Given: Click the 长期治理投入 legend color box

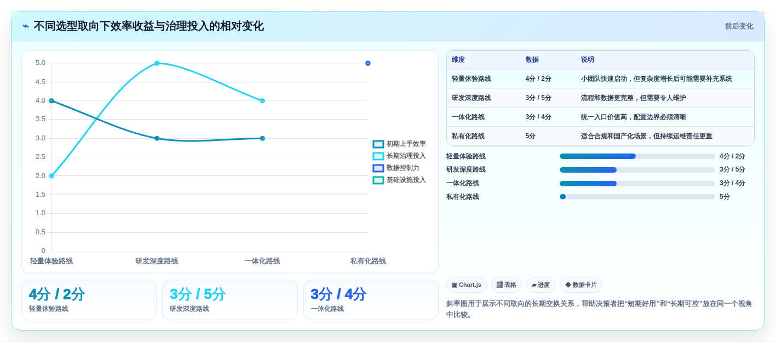Looking at the screenshot, I should point(378,156).
